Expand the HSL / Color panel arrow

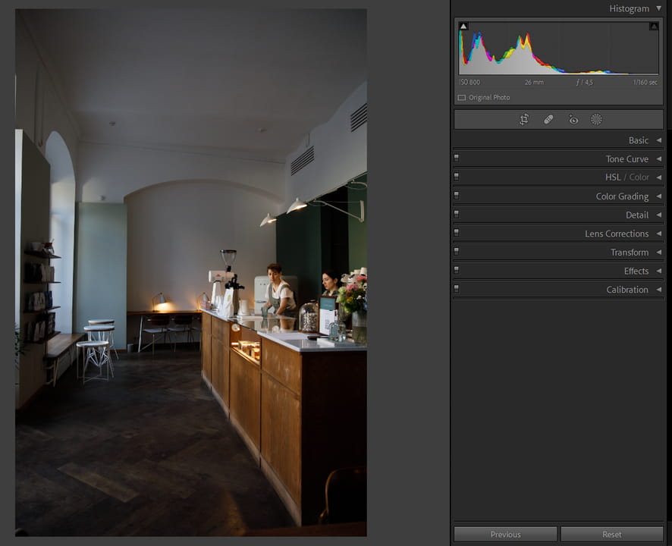[658, 177]
